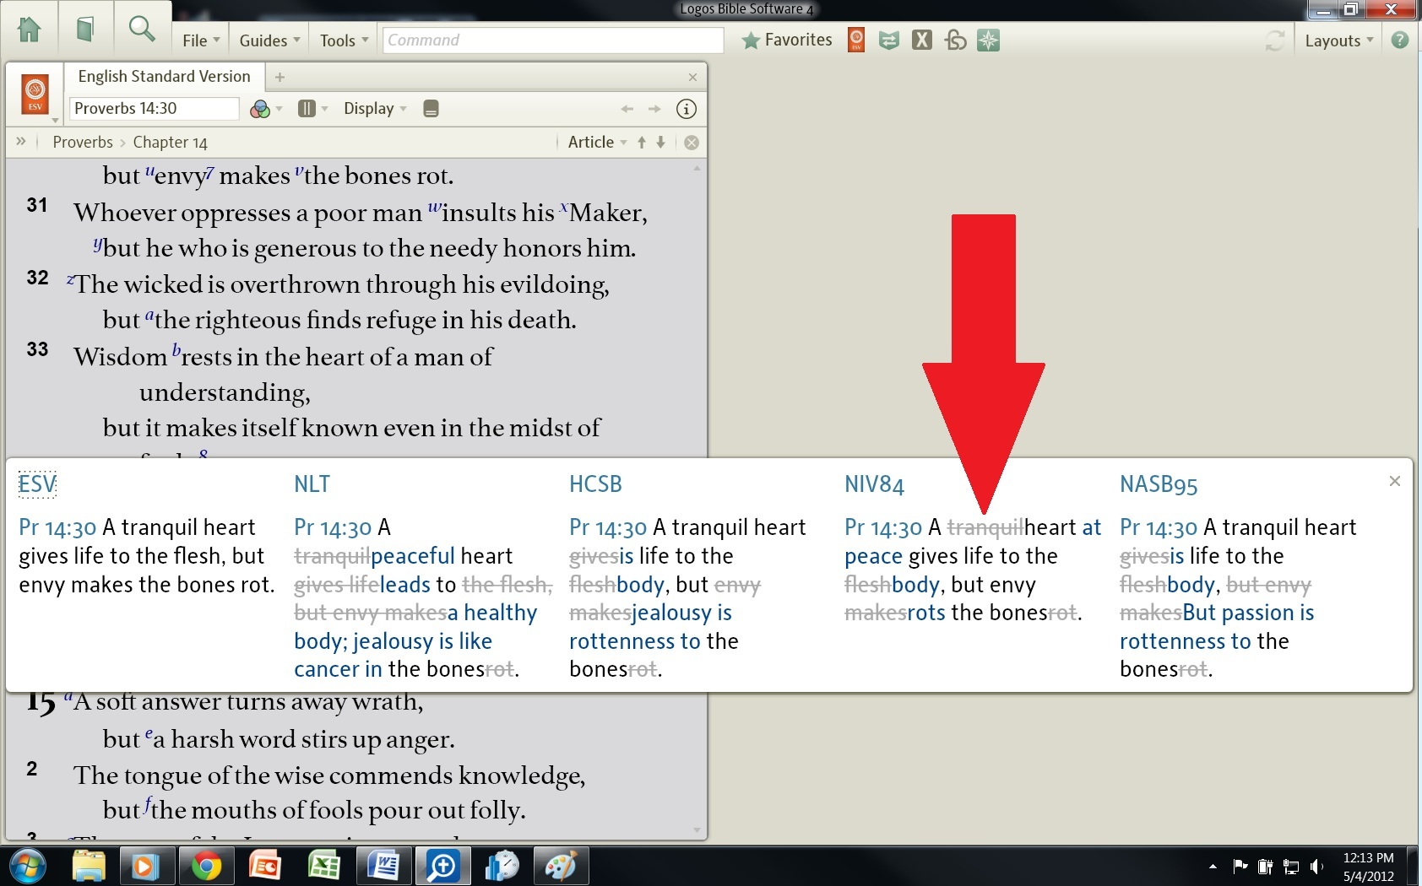
Task: Open Excel from the taskbar
Action: 323,867
